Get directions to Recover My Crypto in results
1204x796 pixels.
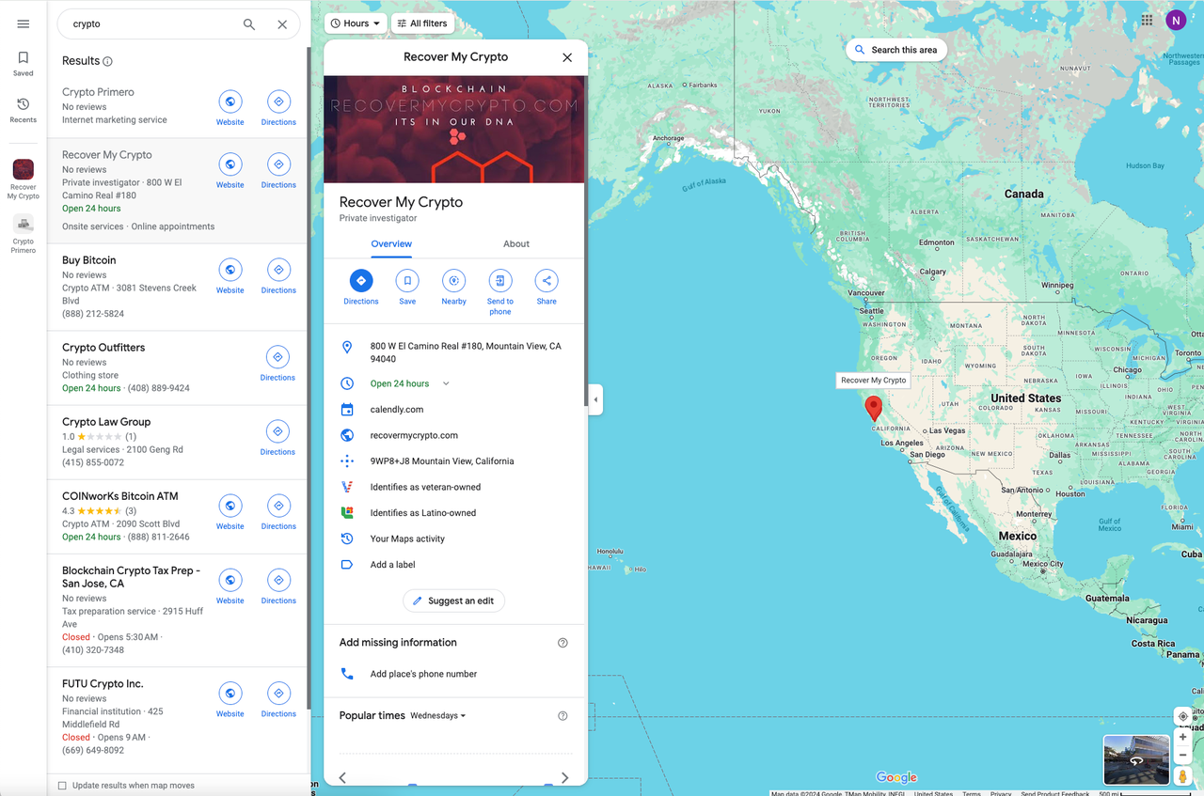point(278,171)
